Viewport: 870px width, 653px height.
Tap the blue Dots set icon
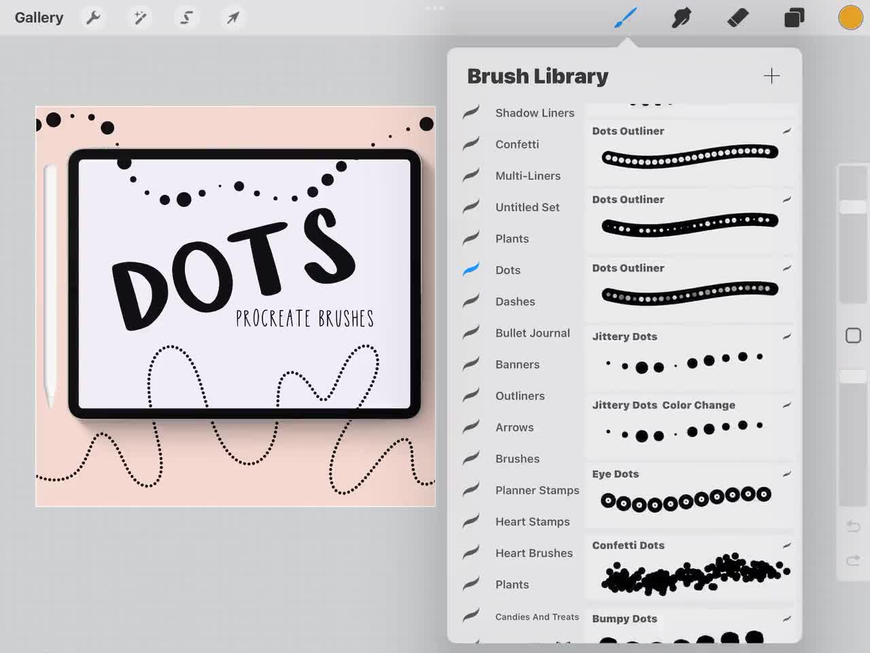472,269
